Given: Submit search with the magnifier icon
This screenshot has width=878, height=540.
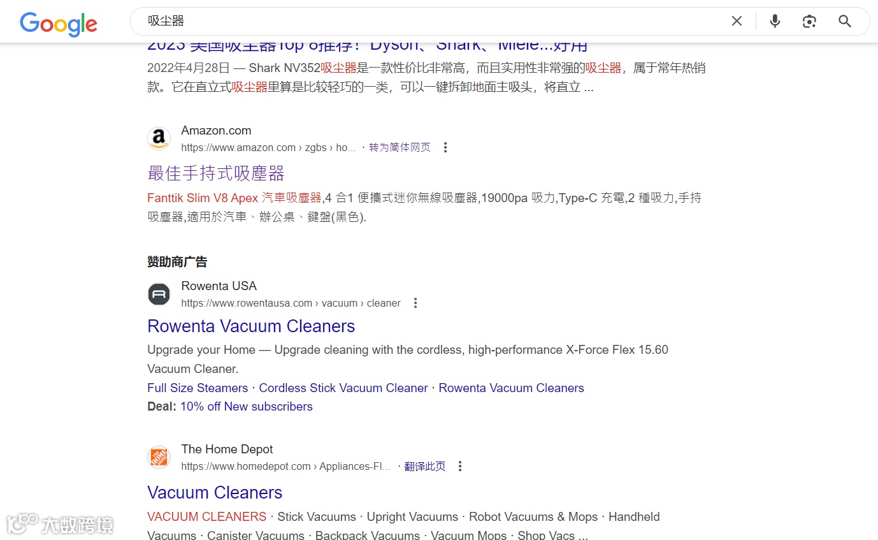Looking at the screenshot, I should pos(845,21).
